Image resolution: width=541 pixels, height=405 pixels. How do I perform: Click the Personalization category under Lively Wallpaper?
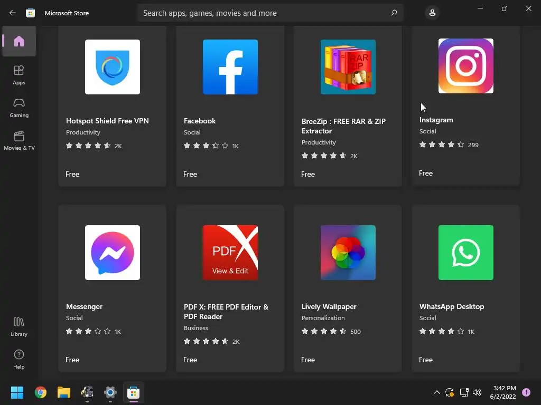(x=323, y=318)
